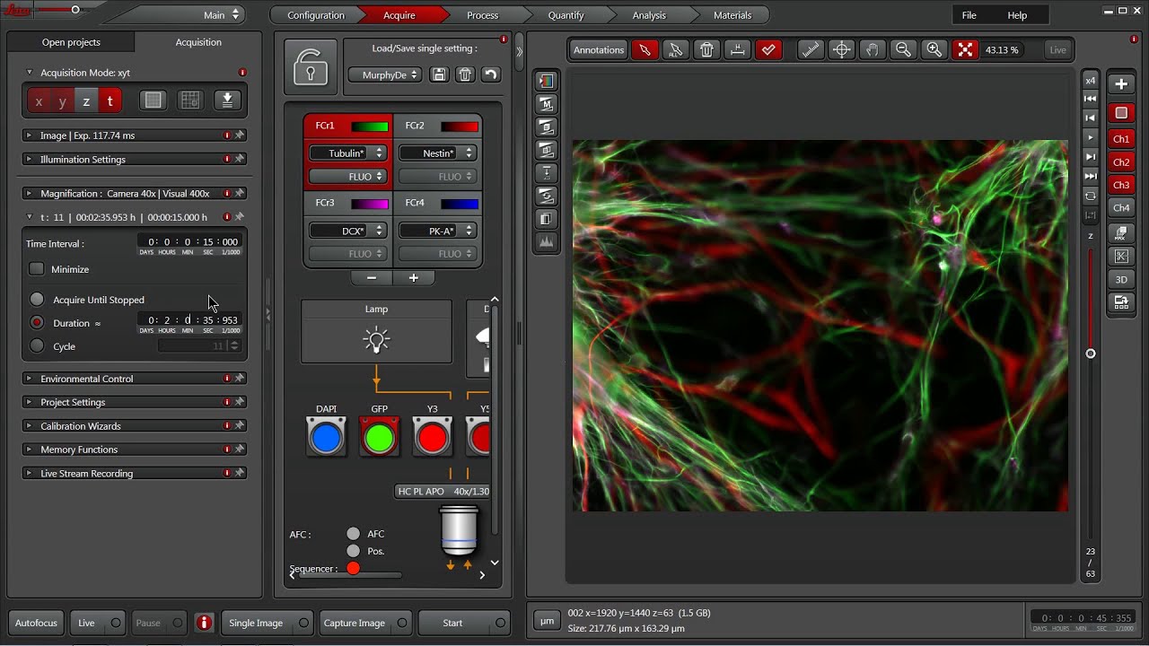The width and height of the screenshot is (1149, 646).
Task: Expand the Environmental Control section
Action: point(86,379)
